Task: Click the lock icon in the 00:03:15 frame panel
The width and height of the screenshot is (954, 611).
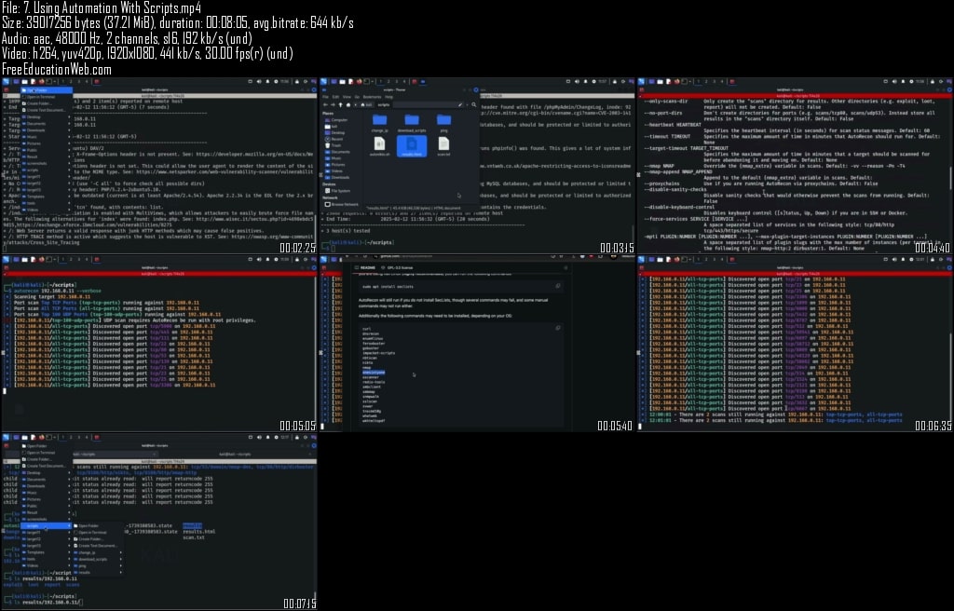Action: click(615, 82)
